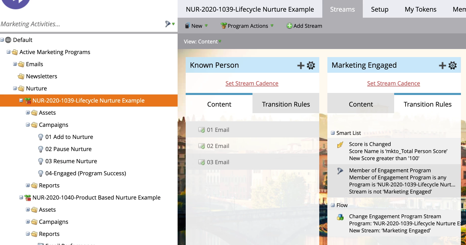
Task: Click the Program Actions plant icon
Action: pos(224,26)
